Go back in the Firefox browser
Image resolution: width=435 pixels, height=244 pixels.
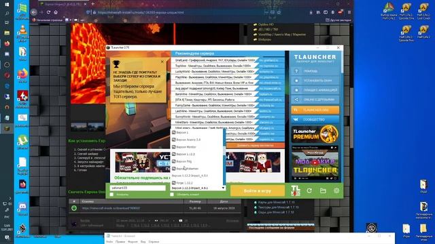tap(34, 12)
